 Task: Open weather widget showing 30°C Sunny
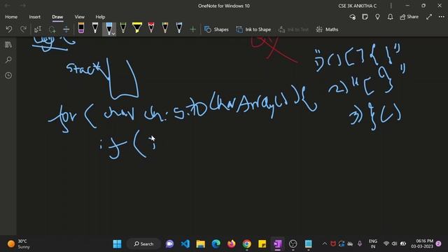(18, 244)
